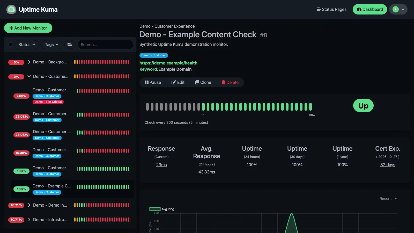Delete the monitor
This screenshot has width=414, height=233.
pyautogui.click(x=230, y=82)
